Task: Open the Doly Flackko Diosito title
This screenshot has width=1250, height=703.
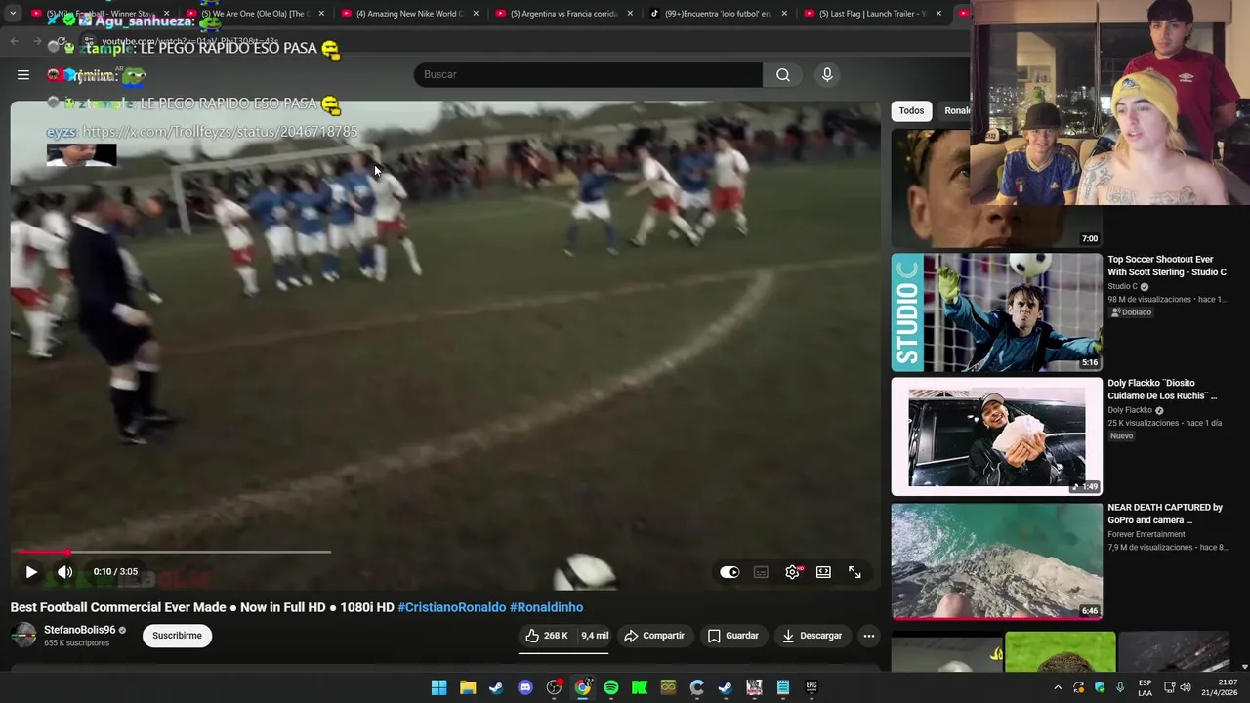Action: [1163, 390]
